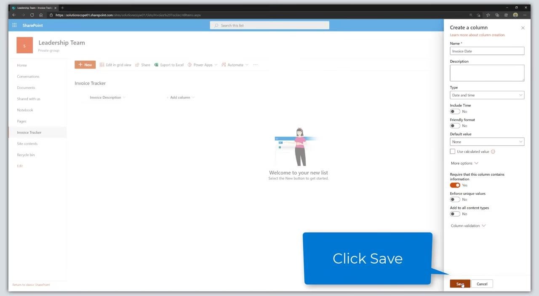This screenshot has height=296, width=539.
Task: Click into Description text area
Action: 487,73
